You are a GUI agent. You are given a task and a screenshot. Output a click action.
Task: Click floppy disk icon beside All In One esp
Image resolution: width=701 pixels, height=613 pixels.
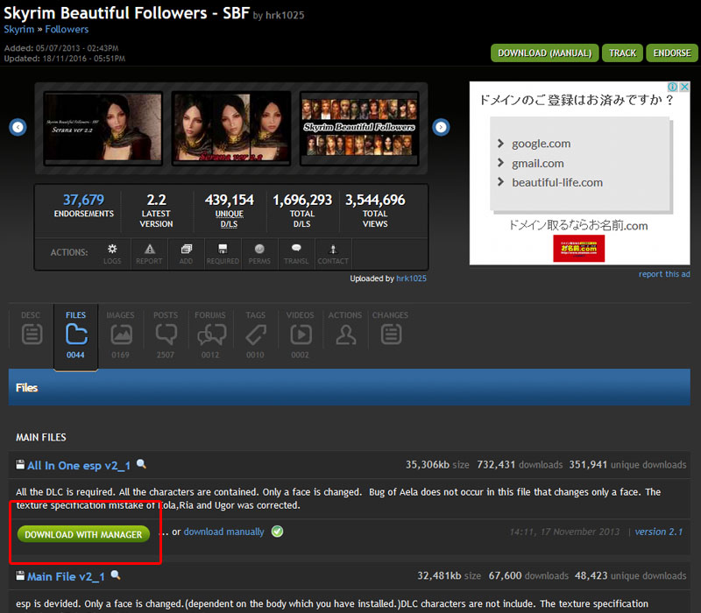click(20, 464)
